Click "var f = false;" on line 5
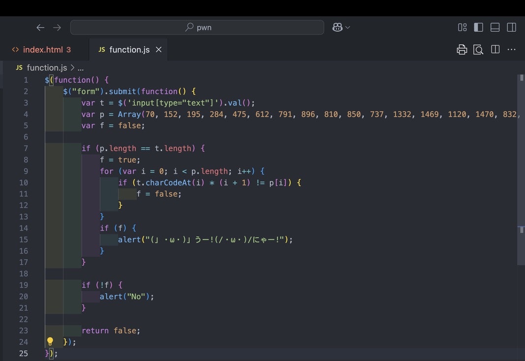Image resolution: width=525 pixels, height=361 pixels. pyautogui.click(x=113, y=126)
